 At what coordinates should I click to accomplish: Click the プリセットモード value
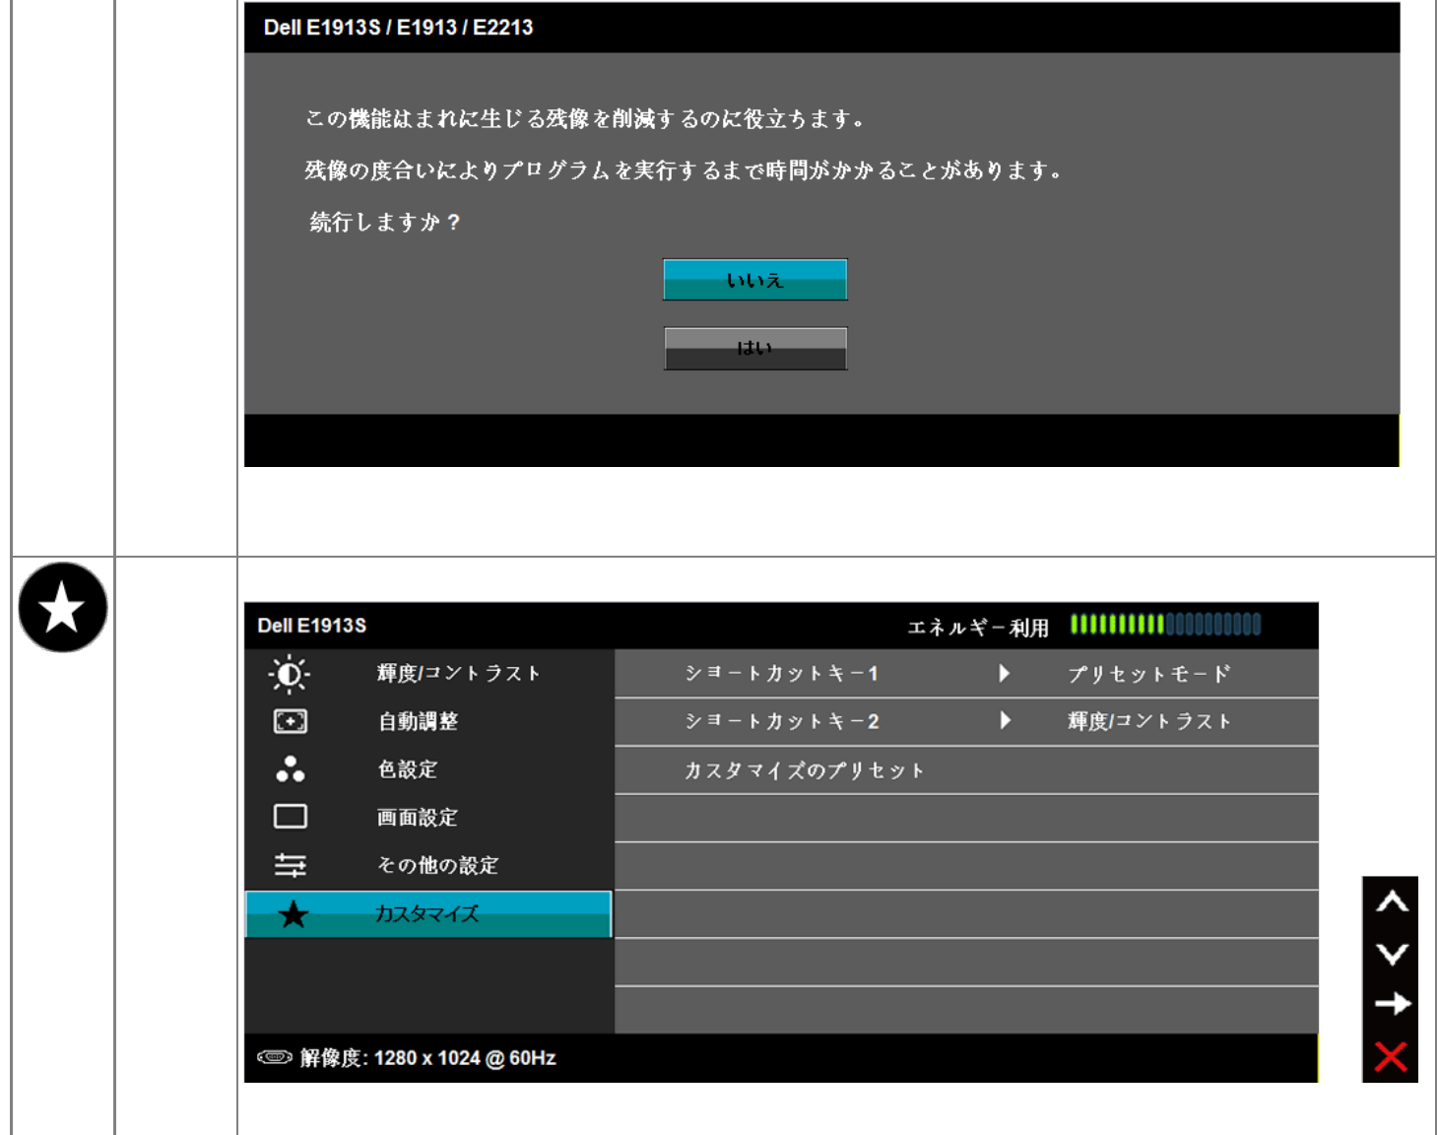(1149, 674)
